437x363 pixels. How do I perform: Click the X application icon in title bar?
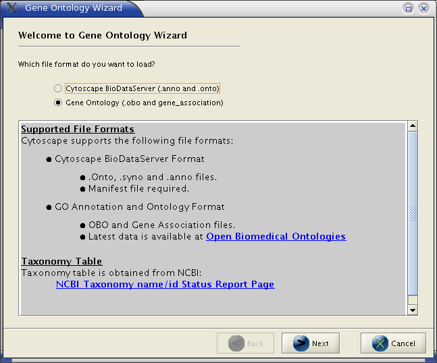tap(11, 8)
